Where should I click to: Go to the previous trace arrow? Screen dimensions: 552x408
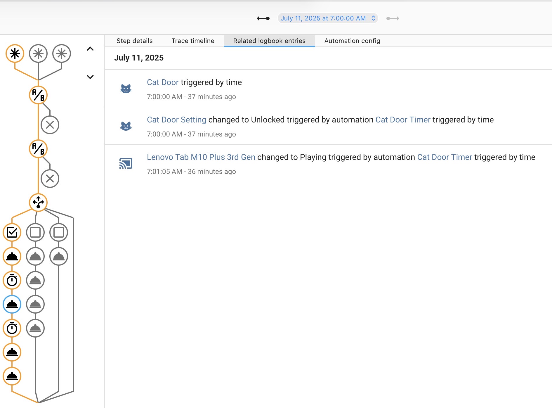263,18
